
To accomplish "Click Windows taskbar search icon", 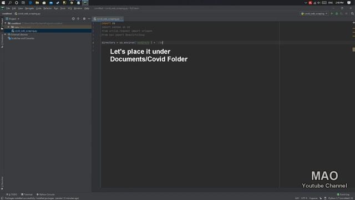I will 10,3.
